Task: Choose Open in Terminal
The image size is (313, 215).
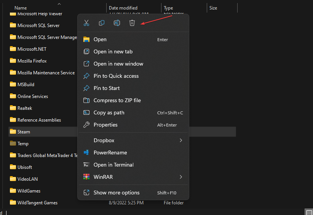Action: pos(133,165)
